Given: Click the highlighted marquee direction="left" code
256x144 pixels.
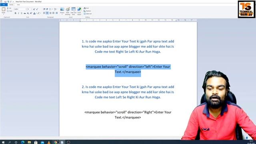Looking at the screenshot, I should click(128, 69).
